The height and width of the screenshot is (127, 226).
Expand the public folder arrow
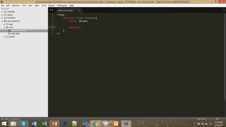(x=5, y=37)
